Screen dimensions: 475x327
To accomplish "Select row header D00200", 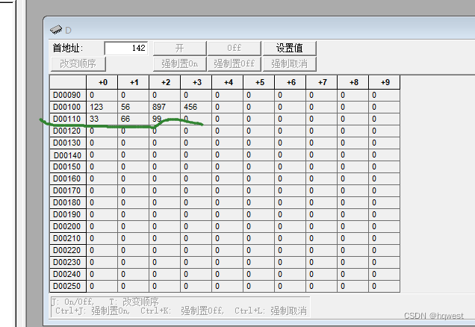I will (x=68, y=226).
